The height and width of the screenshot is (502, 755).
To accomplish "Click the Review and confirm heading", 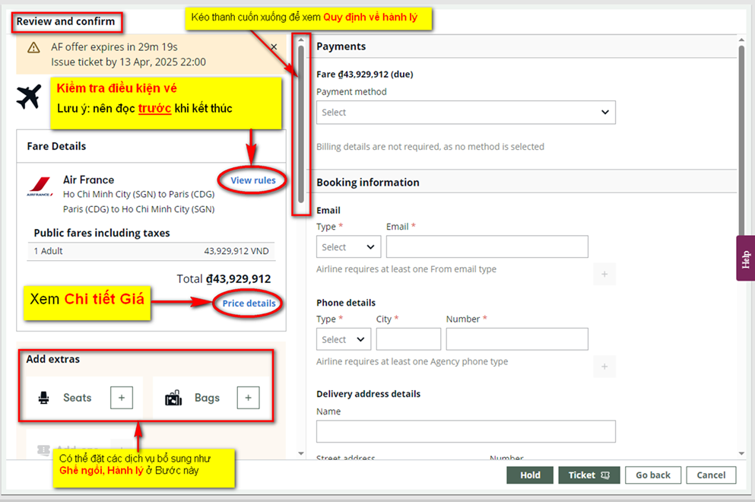I will click(x=65, y=22).
